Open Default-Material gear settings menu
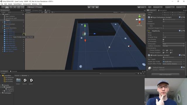Screen dimensions: 187x105 [184, 67]
